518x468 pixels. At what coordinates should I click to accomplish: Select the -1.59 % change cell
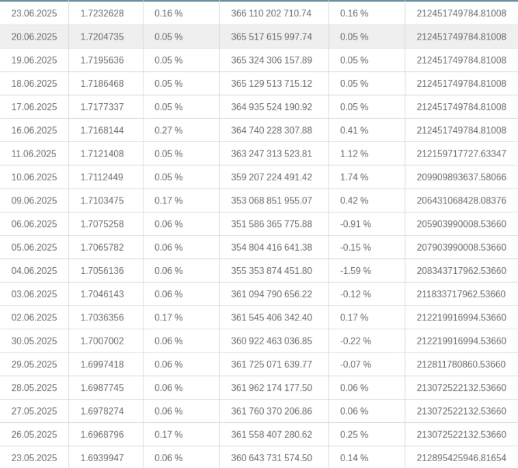point(355,271)
